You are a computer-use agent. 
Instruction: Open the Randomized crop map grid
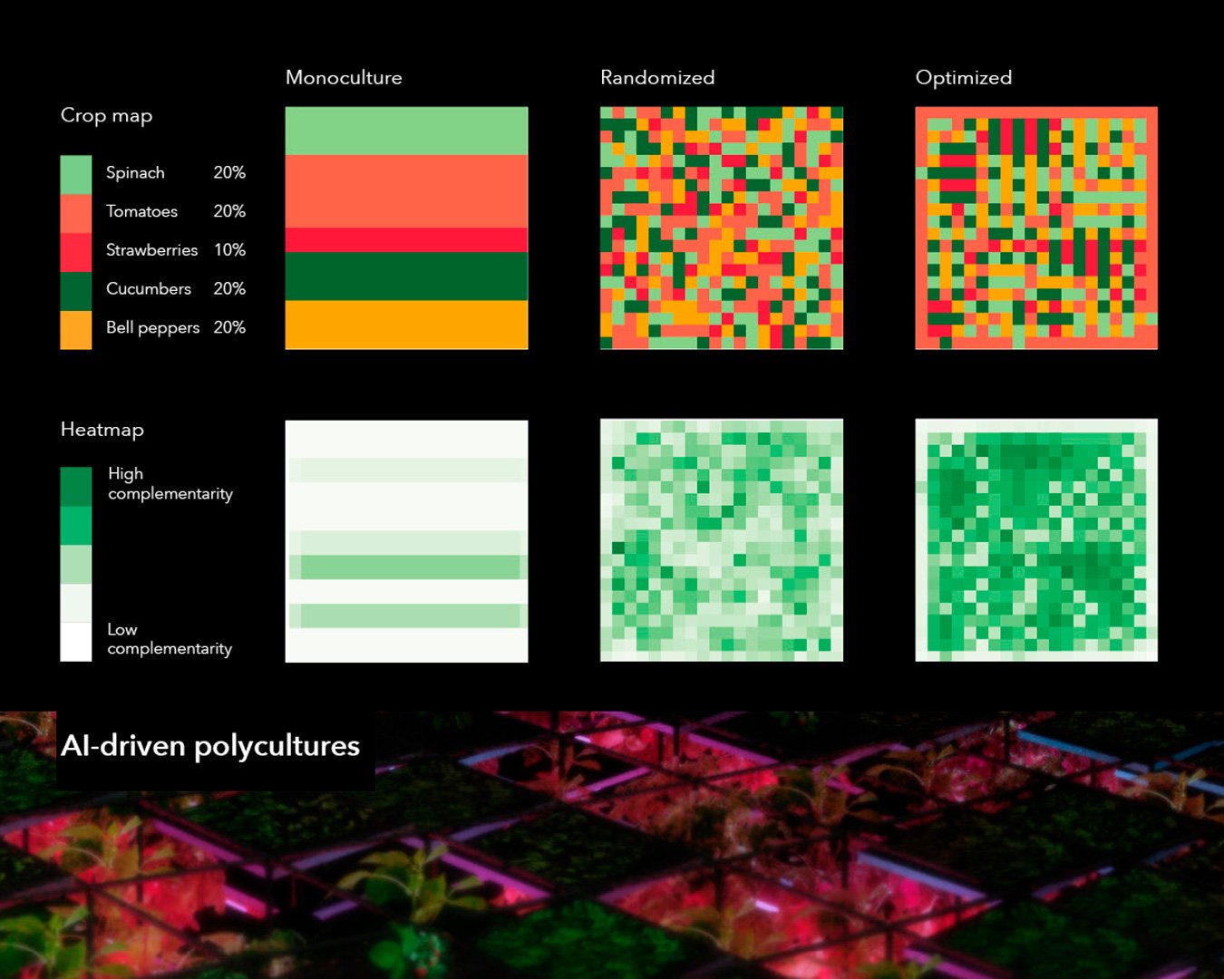pyautogui.click(x=722, y=228)
